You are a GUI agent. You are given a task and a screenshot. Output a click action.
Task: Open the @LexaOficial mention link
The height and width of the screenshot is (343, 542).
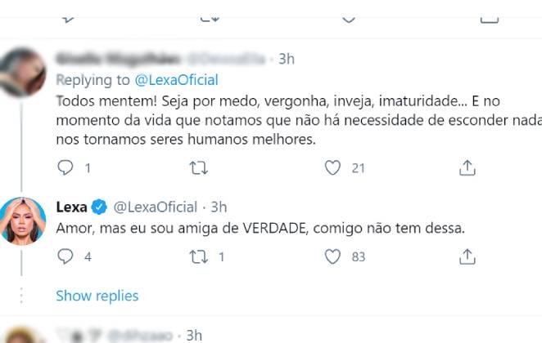point(176,79)
